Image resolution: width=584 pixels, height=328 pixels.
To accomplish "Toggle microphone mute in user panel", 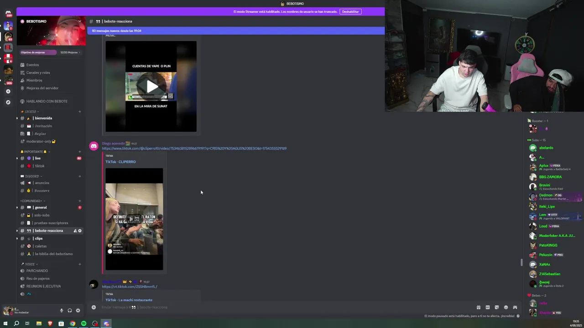I will pos(62,311).
